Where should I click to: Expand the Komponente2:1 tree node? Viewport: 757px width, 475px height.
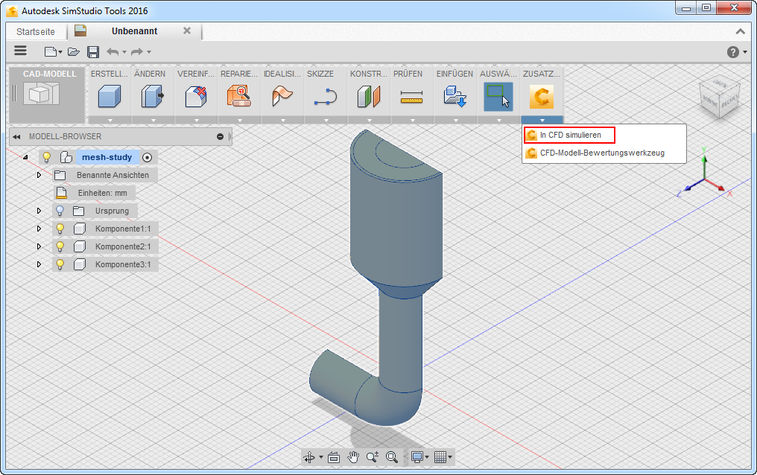[39, 246]
